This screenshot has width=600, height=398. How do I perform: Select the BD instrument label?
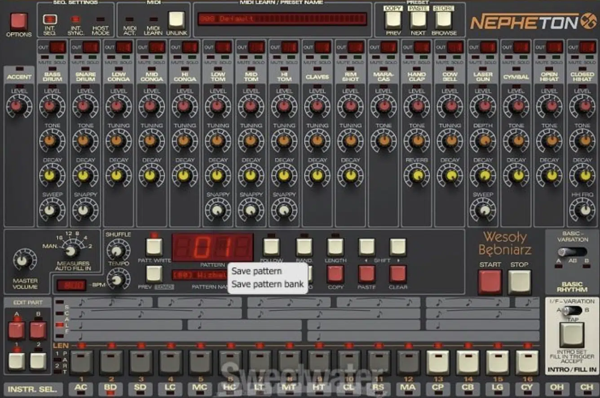coord(110,388)
